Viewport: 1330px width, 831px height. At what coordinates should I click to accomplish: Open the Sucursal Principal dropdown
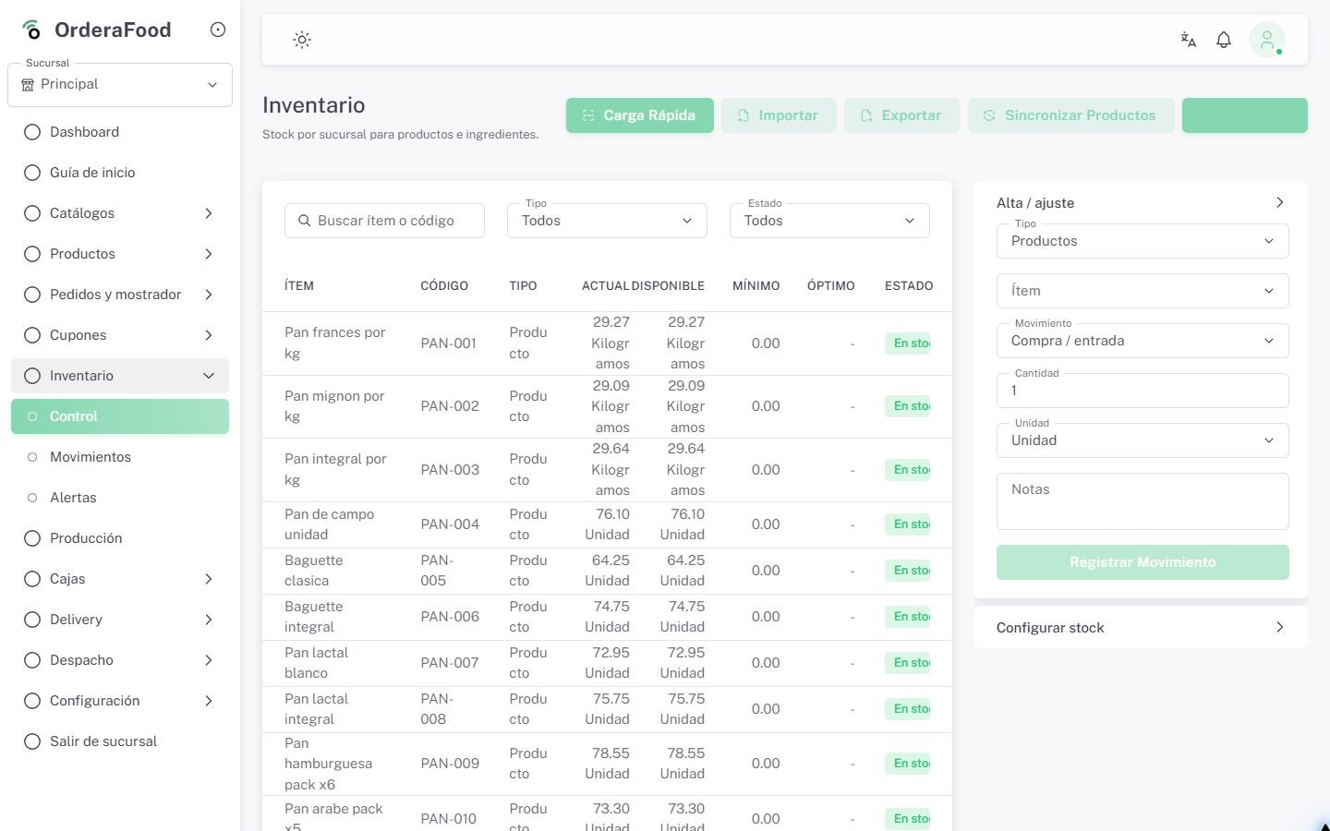coord(120,85)
